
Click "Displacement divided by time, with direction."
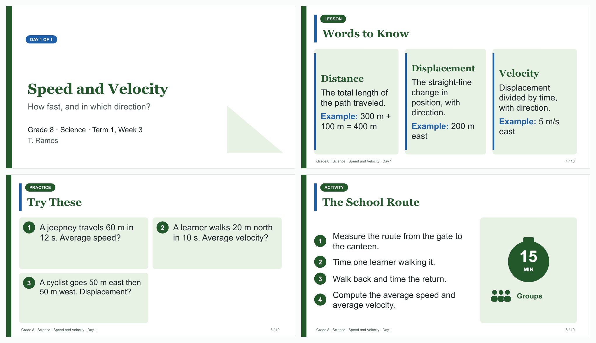pyautogui.click(x=528, y=98)
